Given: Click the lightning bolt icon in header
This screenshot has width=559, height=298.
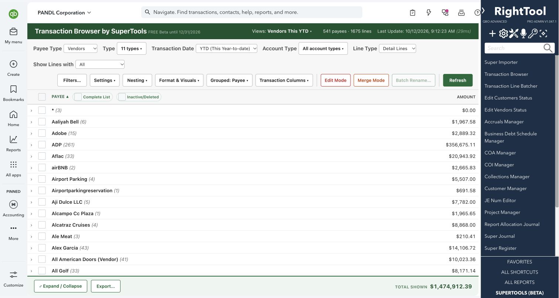Looking at the screenshot, I should (429, 13).
